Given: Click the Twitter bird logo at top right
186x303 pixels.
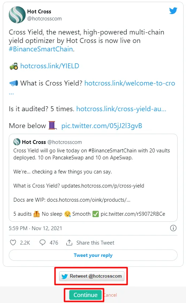Looking at the screenshot, I should click(173, 11).
